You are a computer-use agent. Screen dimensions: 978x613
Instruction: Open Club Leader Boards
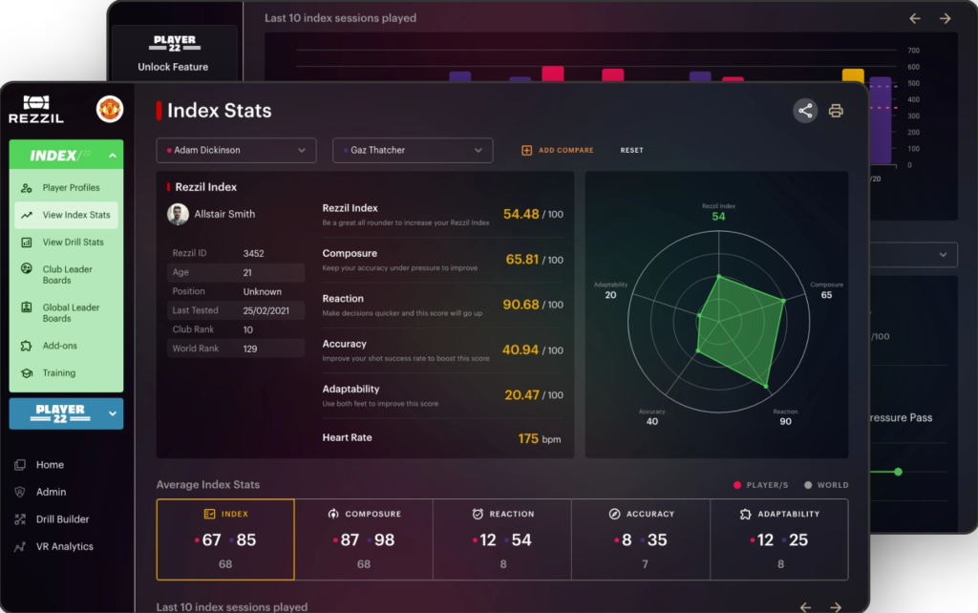pos(66,275)
